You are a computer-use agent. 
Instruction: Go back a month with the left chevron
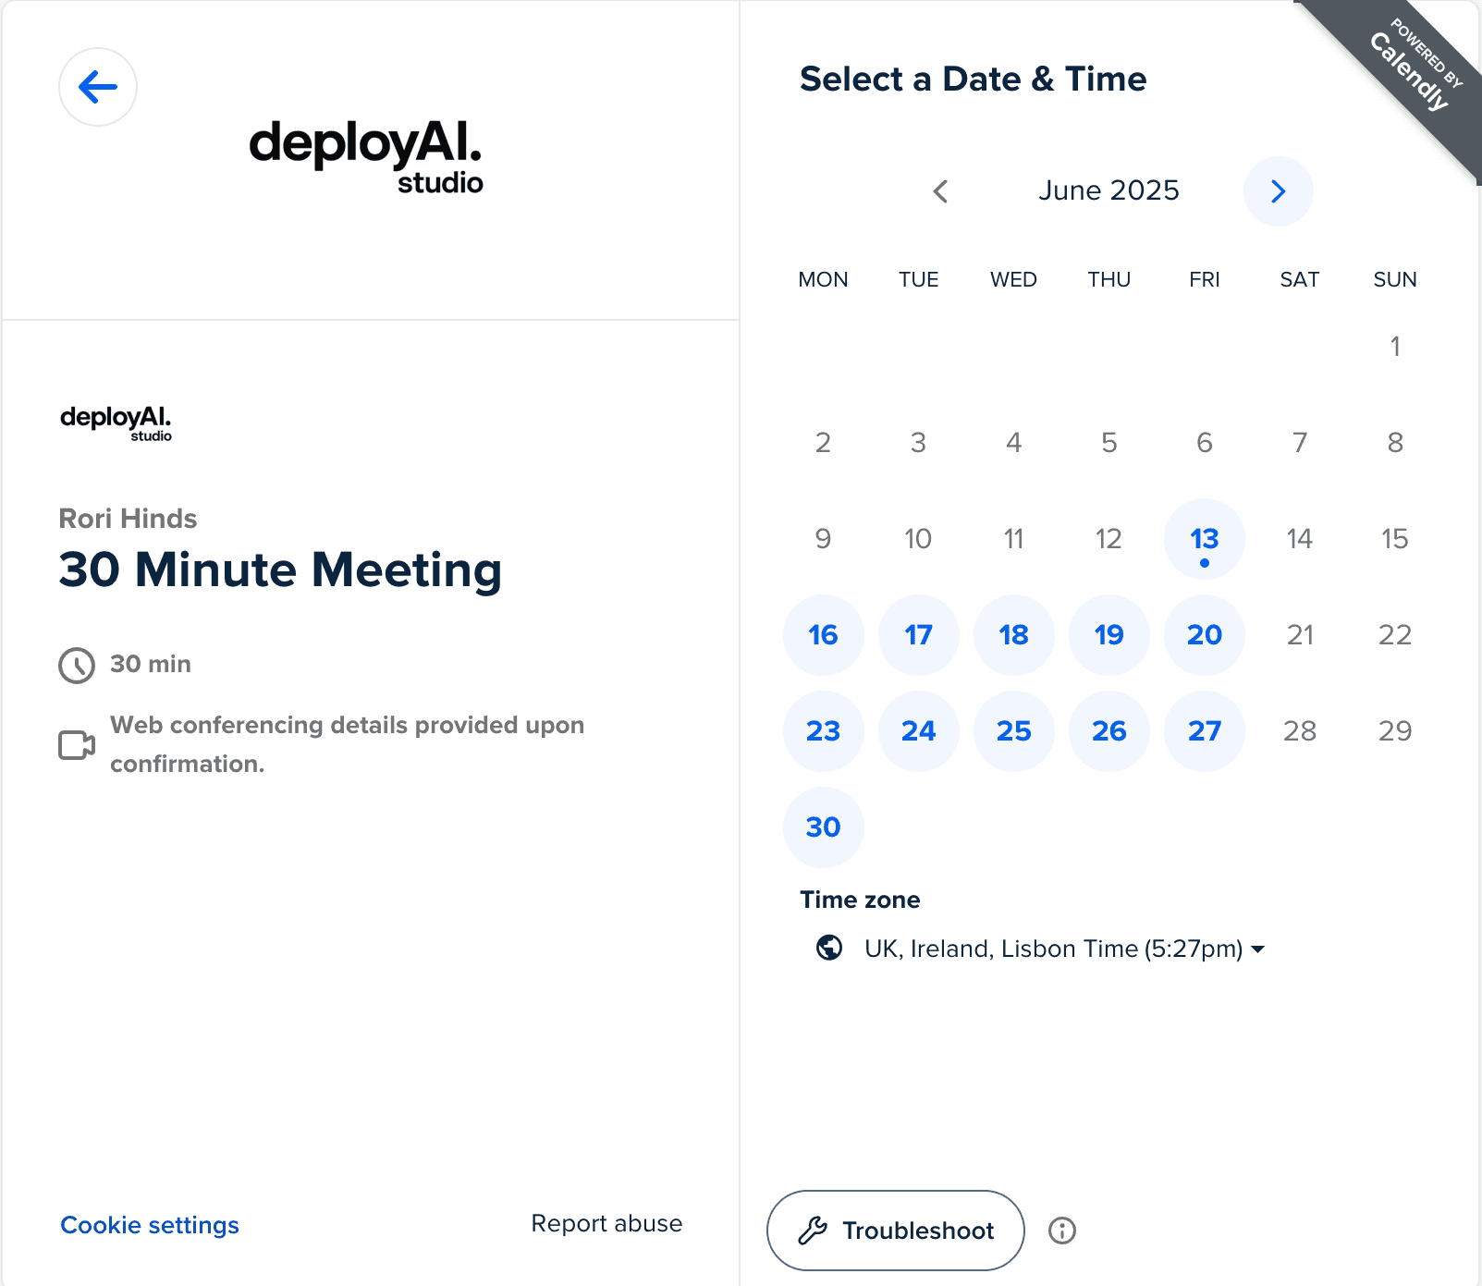click(x=940, y=191)
